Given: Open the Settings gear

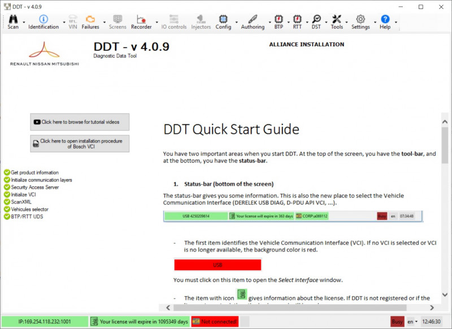Looking at the screenshot, I should pyautogui.click(x=360, y=22).
